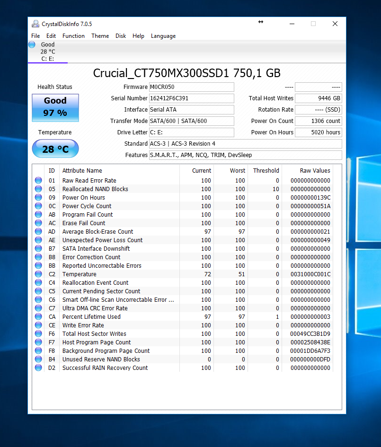Click the Threshold column header

[x=265, y=170]
